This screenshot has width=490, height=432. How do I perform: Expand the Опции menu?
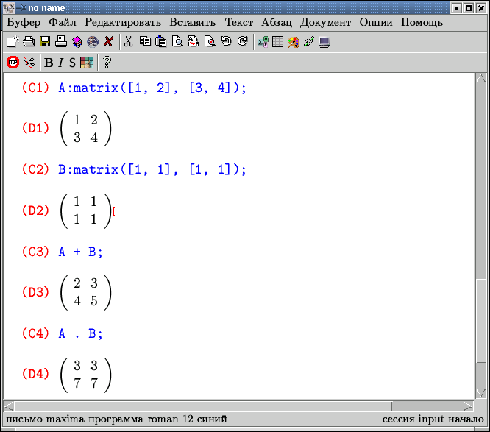coord(375,22)
